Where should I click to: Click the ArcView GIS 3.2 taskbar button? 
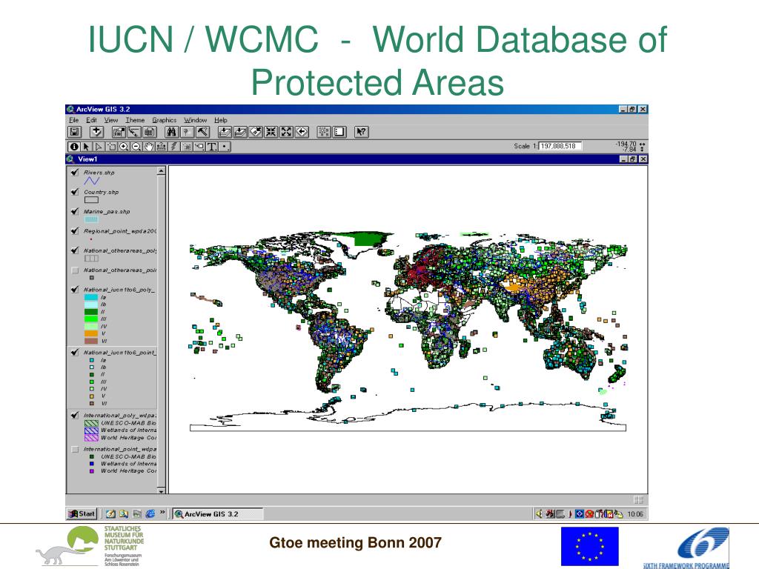click(x=216, y=513)
